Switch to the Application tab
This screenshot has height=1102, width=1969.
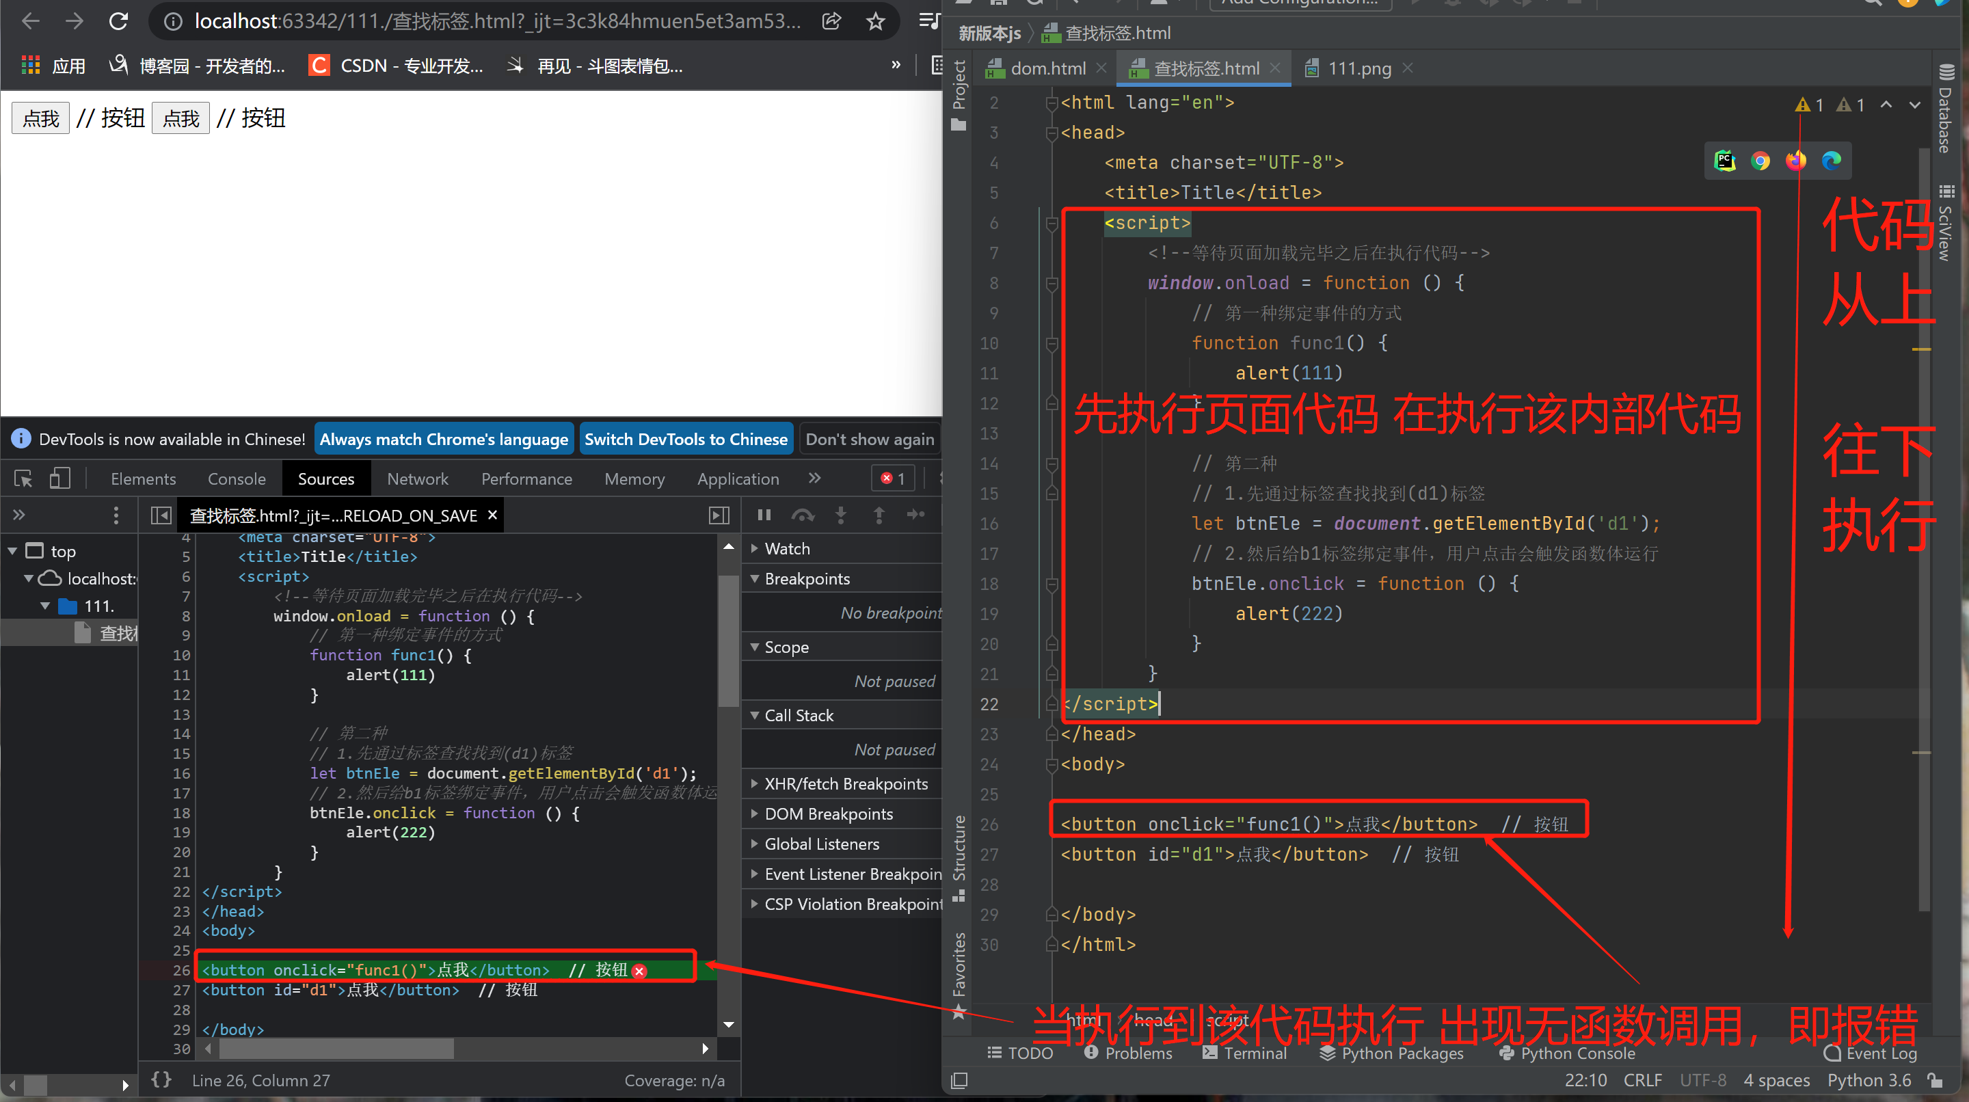(738, 479)
